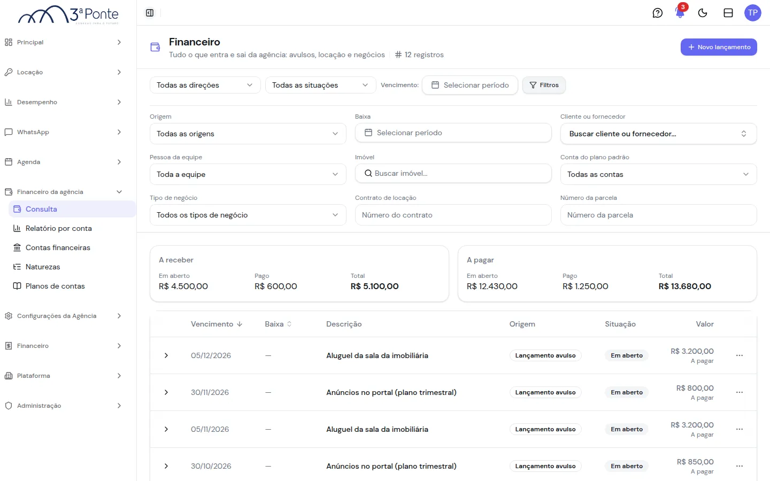Open actions menu for 30/11/2026 row
This screenshot has height=481, width=770.
[740, 392]
